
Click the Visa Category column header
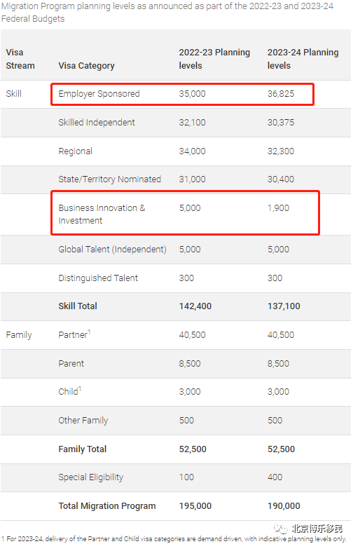click(86, 66)
